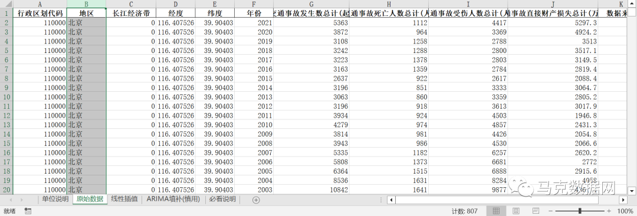Select the year cell 2015
This screenshot has width=637, height=216.
point(254,78)
